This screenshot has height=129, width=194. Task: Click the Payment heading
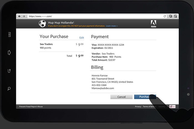100,37
